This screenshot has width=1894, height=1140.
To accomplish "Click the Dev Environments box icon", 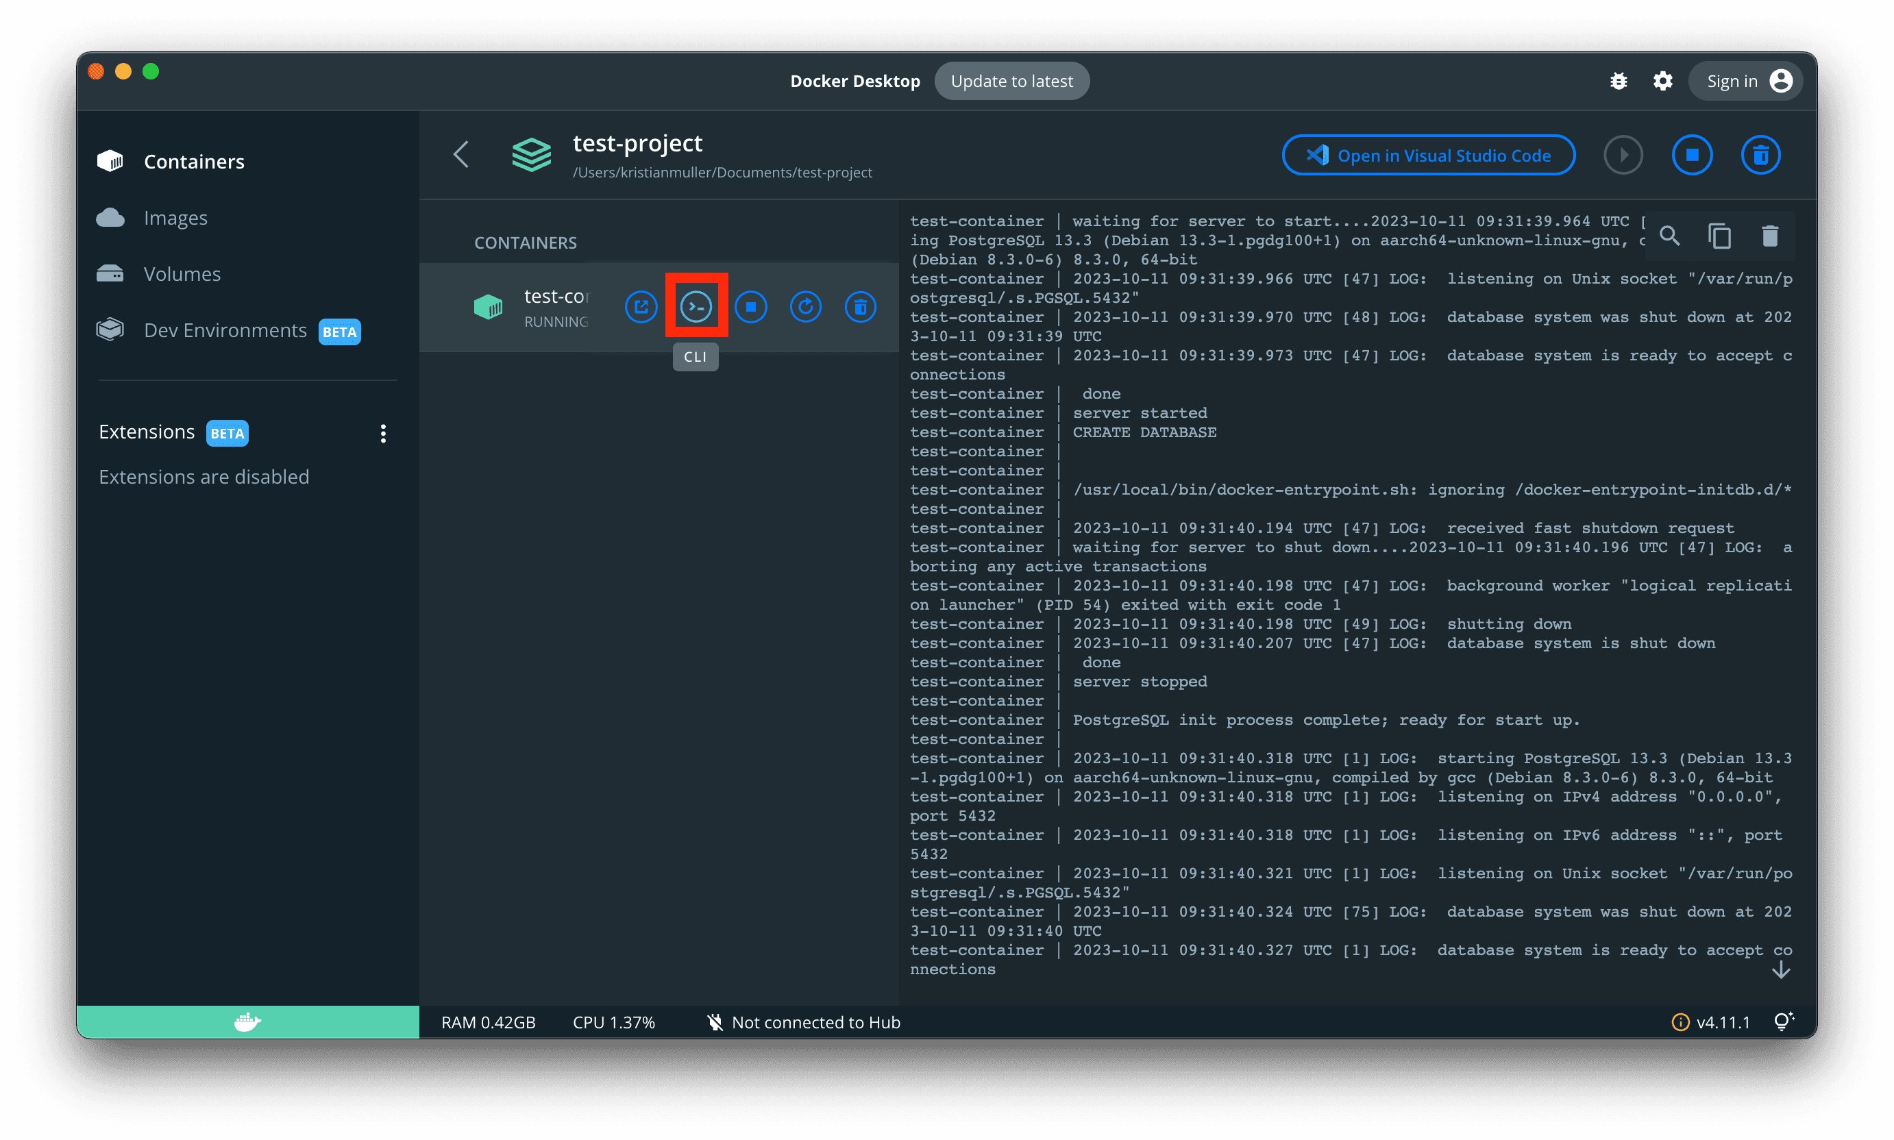I will click(110, 330).
